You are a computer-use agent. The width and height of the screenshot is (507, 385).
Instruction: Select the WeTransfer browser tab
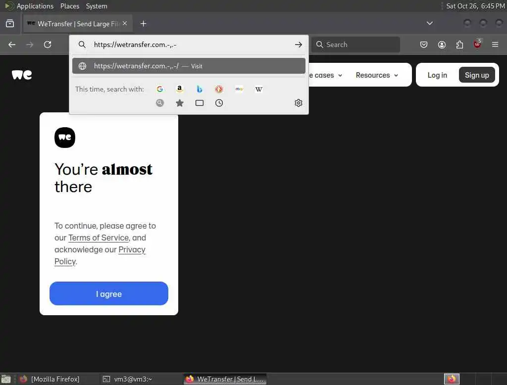pos(78,24)
